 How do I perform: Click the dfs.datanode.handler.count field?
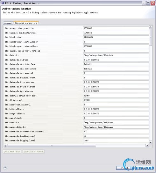[x=116, y=78]
